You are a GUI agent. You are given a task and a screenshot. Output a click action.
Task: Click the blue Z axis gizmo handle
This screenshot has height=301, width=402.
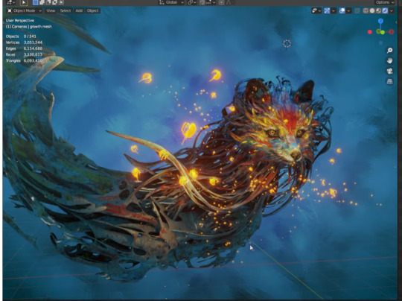pyautogui.click(x=380, y=21)
